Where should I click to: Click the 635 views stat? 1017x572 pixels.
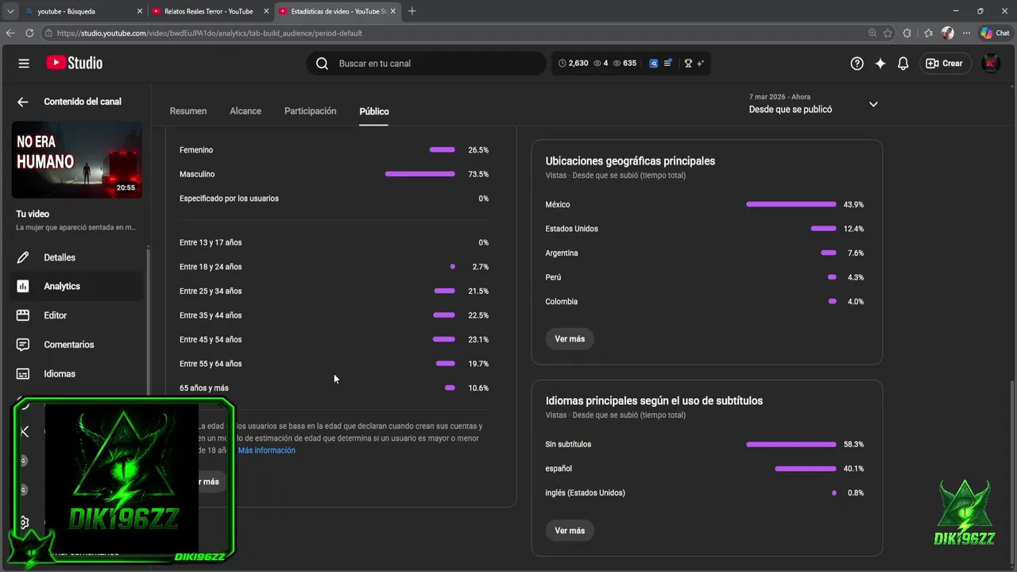point(625,64)
